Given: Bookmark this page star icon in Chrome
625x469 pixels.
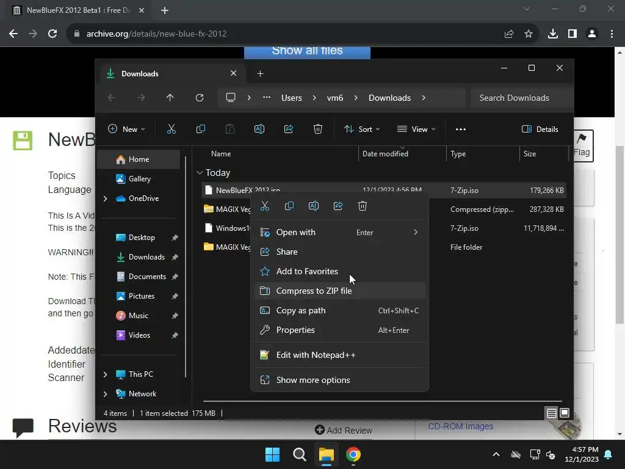Looking at the screenshot, I should [529, 34].
